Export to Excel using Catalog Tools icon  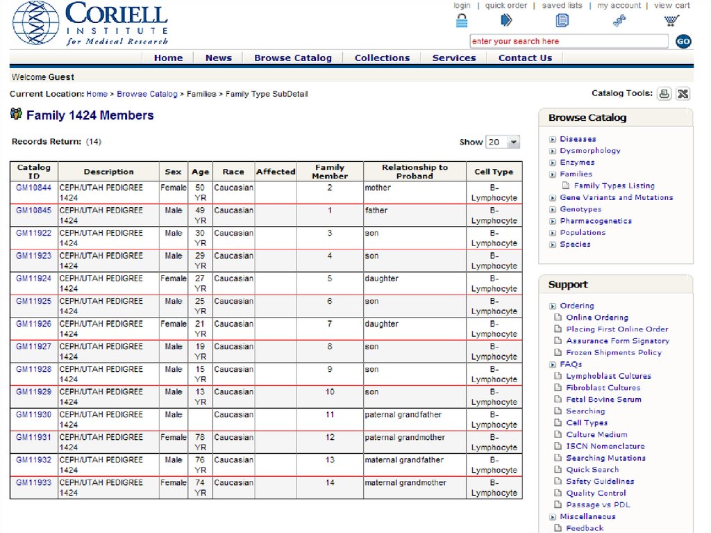pos(683,94)
